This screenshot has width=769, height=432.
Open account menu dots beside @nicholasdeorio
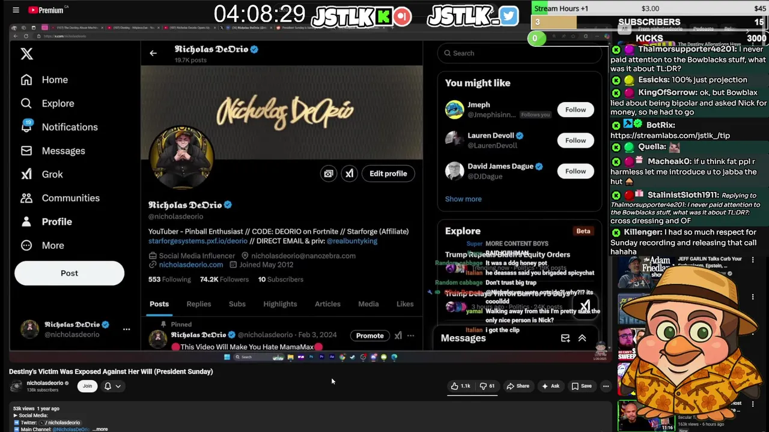126,329
